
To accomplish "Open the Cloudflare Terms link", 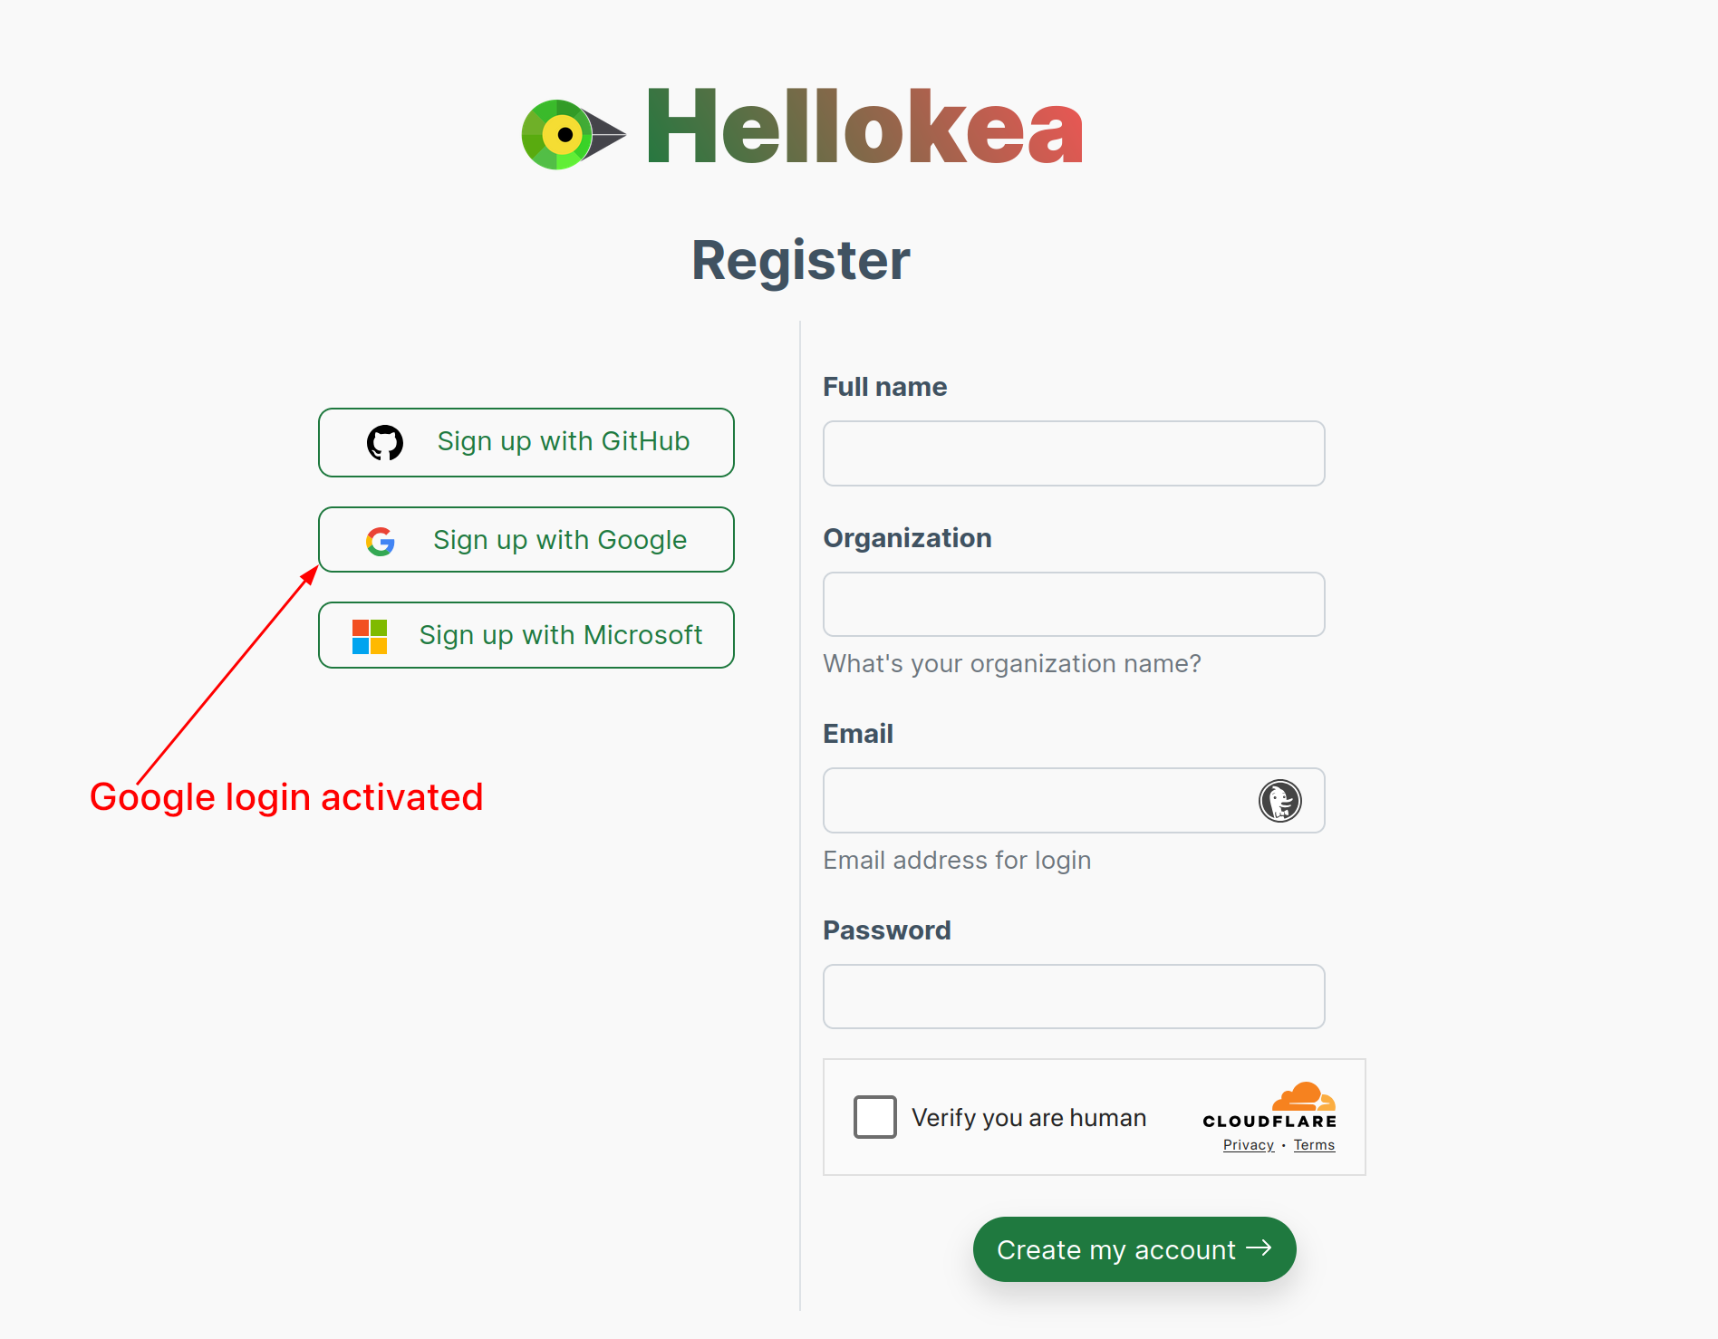I will pos(1314,1144).
